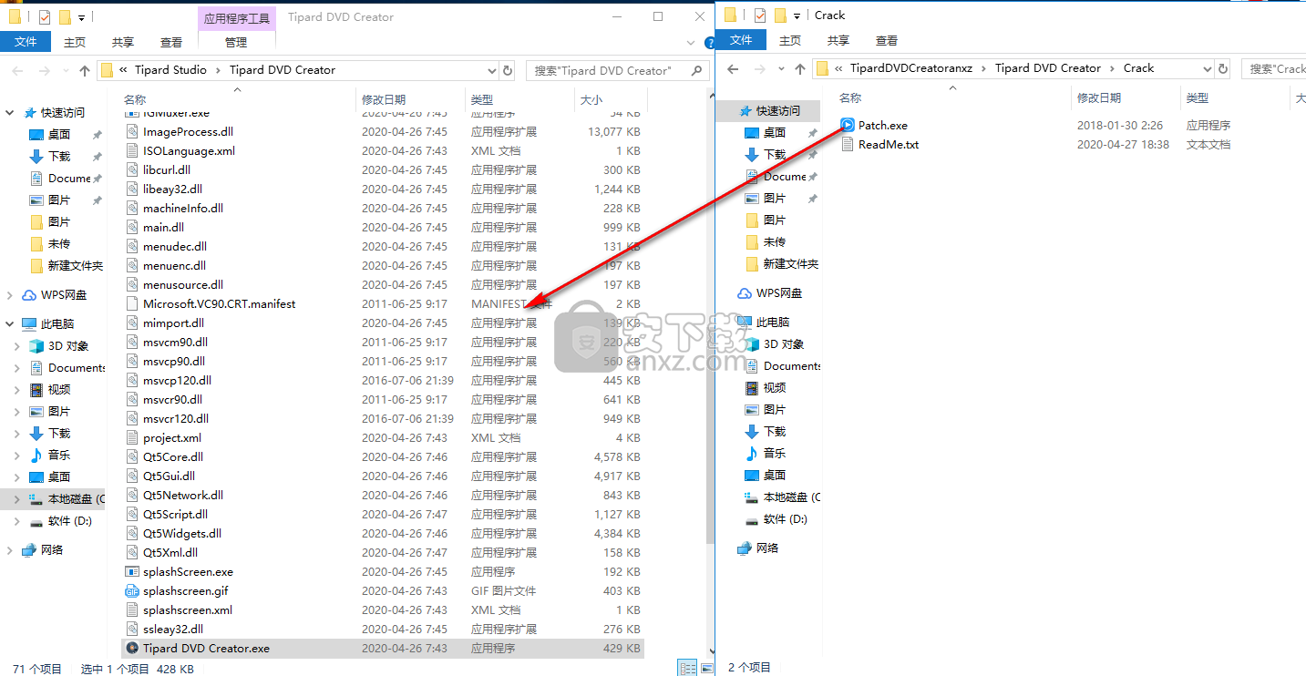Screen dimensions: 1306x676
Task: Click the splashScreen.exe file icon
Action: point(132,572)
